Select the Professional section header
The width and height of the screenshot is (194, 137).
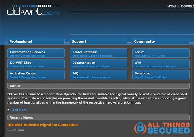36,41
